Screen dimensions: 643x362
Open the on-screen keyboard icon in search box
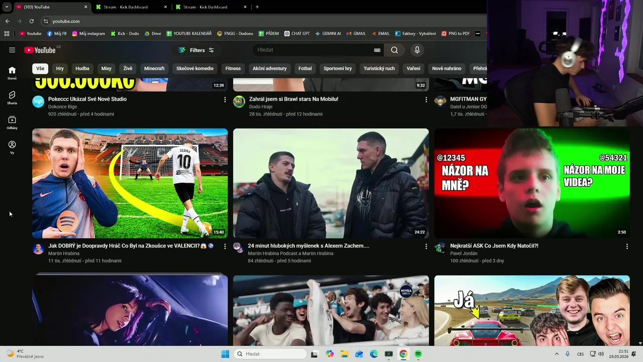[377, 50]
